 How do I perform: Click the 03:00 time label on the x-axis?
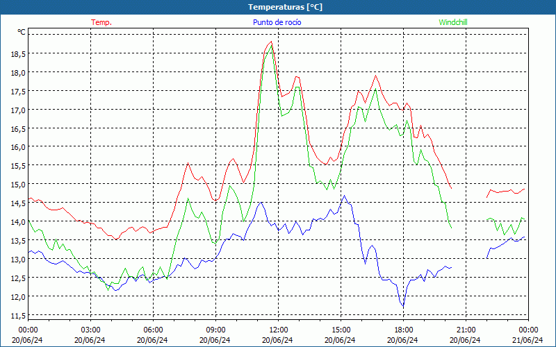point(91,330)
